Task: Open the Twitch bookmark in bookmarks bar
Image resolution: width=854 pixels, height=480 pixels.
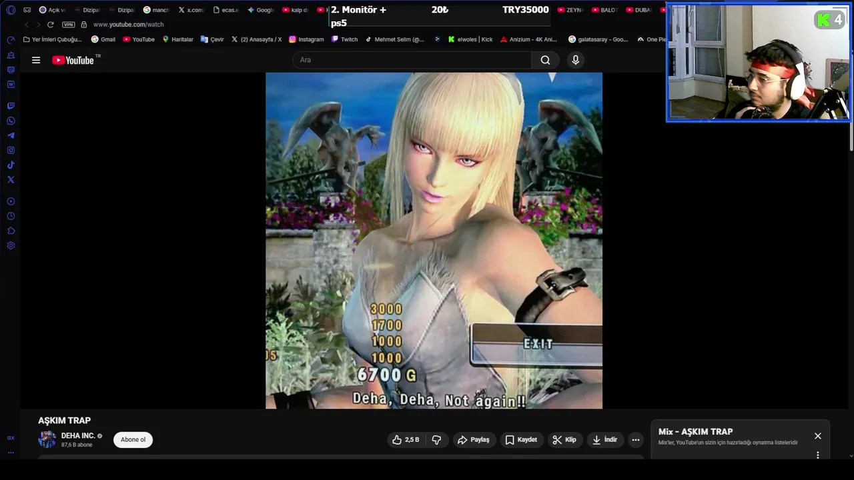Action: [x=344, y=39]
